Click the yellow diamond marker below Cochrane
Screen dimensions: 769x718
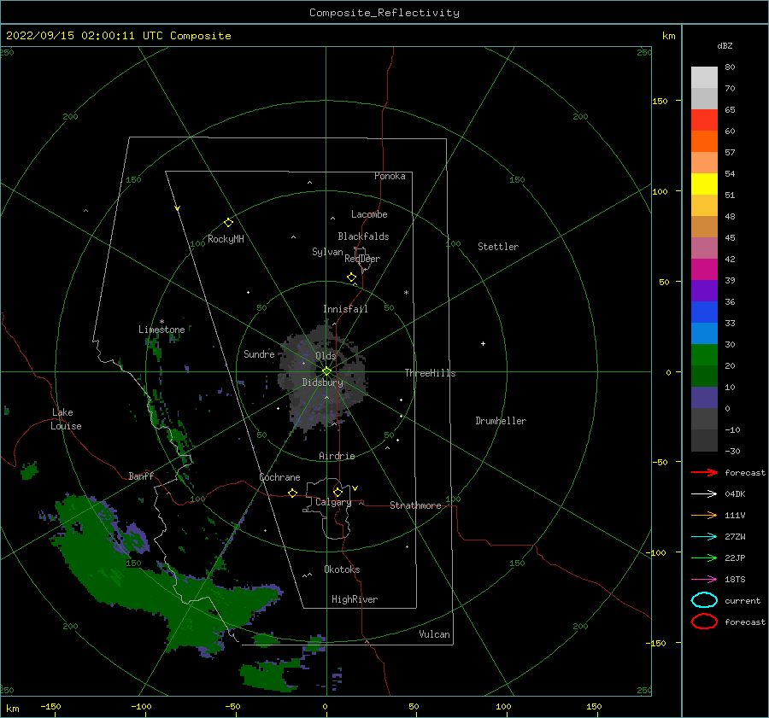pos(293,493)
